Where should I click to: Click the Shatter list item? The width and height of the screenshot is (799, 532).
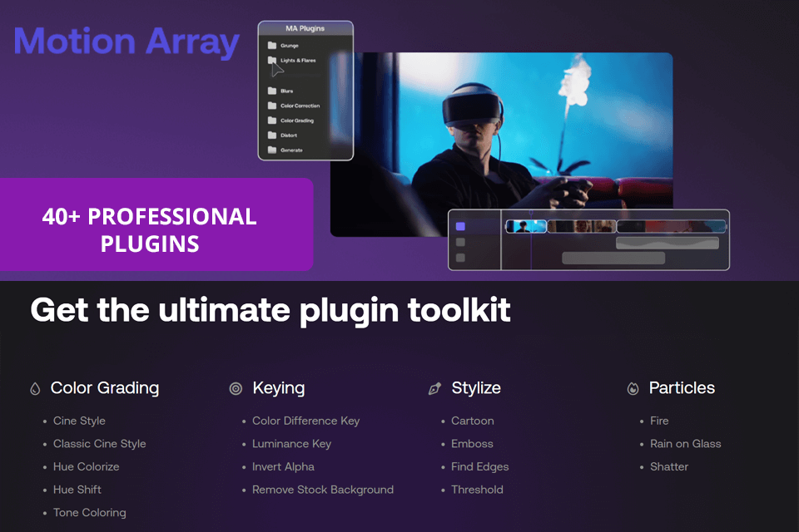(669, 467)
